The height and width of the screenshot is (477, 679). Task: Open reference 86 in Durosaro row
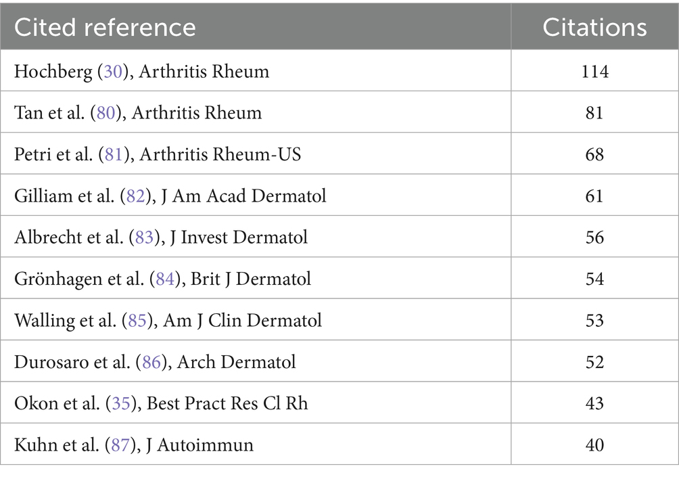pyautogui.click(x=151, y=362)
